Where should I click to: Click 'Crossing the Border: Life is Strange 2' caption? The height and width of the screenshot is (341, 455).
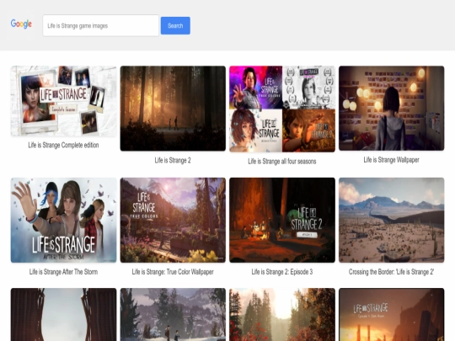pos(392,272)
